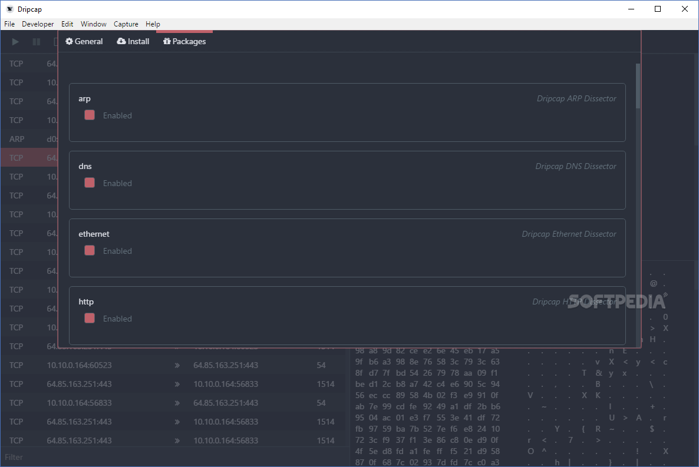Open the Help menu
This screenshot has width=699, height=467.
click(153, 24)
